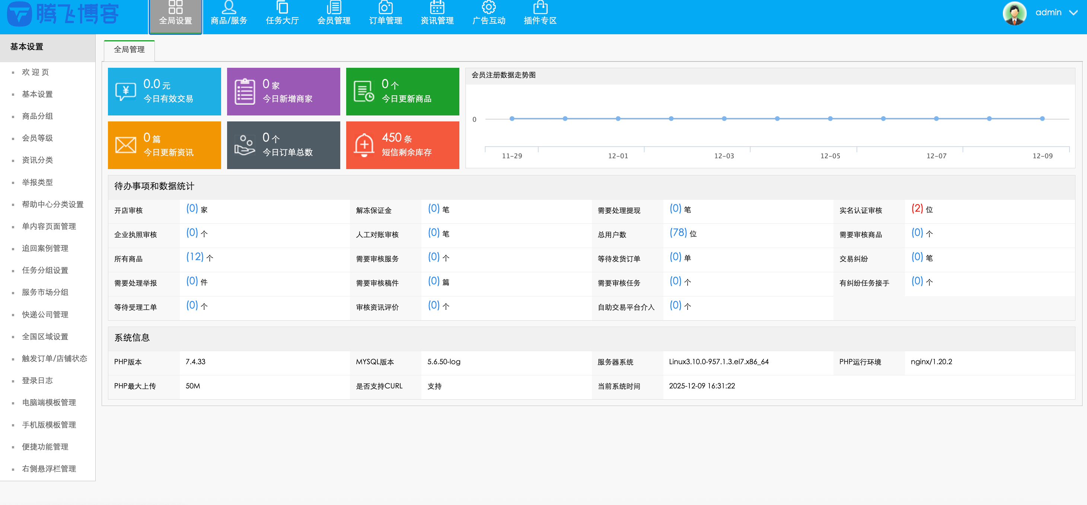Open 快递公司管理 in the sidebar

click(45, 314)
